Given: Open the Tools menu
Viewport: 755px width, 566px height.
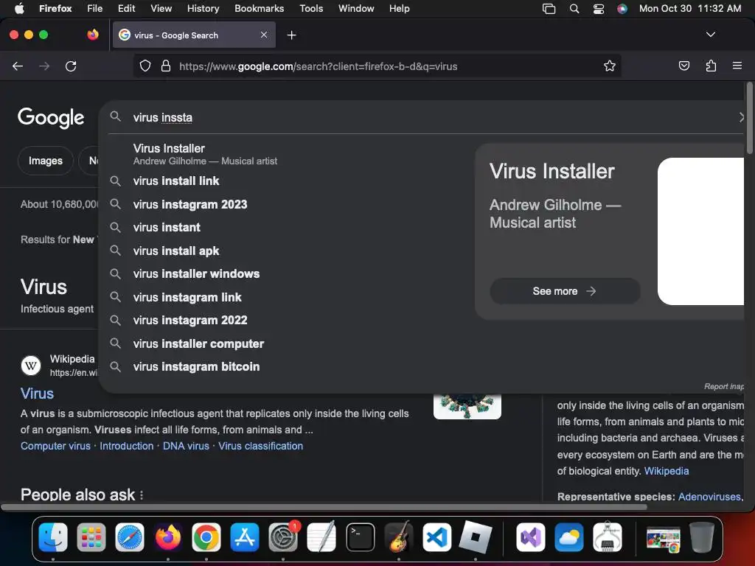Looking at the screenshot, I should pos(311,8).
